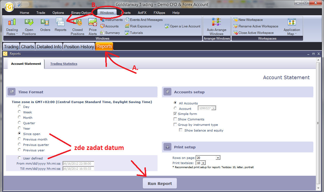This screenshot has width=324, height=192.
Task: Click the Reports panel vertical scrollbar
Action: (318, 123)
